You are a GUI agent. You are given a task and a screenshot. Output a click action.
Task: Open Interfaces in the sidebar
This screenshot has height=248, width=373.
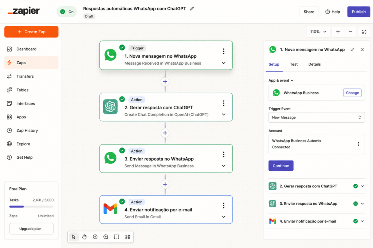pyautogui.click(x=31, y=103)
